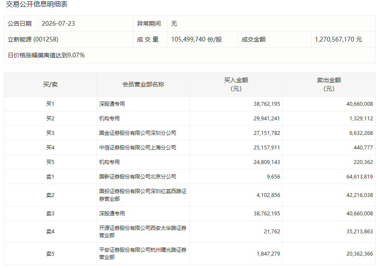Click 中信证券股份有限公司上海分公司 name
380x268 pixels.
[x=137, y=148]
